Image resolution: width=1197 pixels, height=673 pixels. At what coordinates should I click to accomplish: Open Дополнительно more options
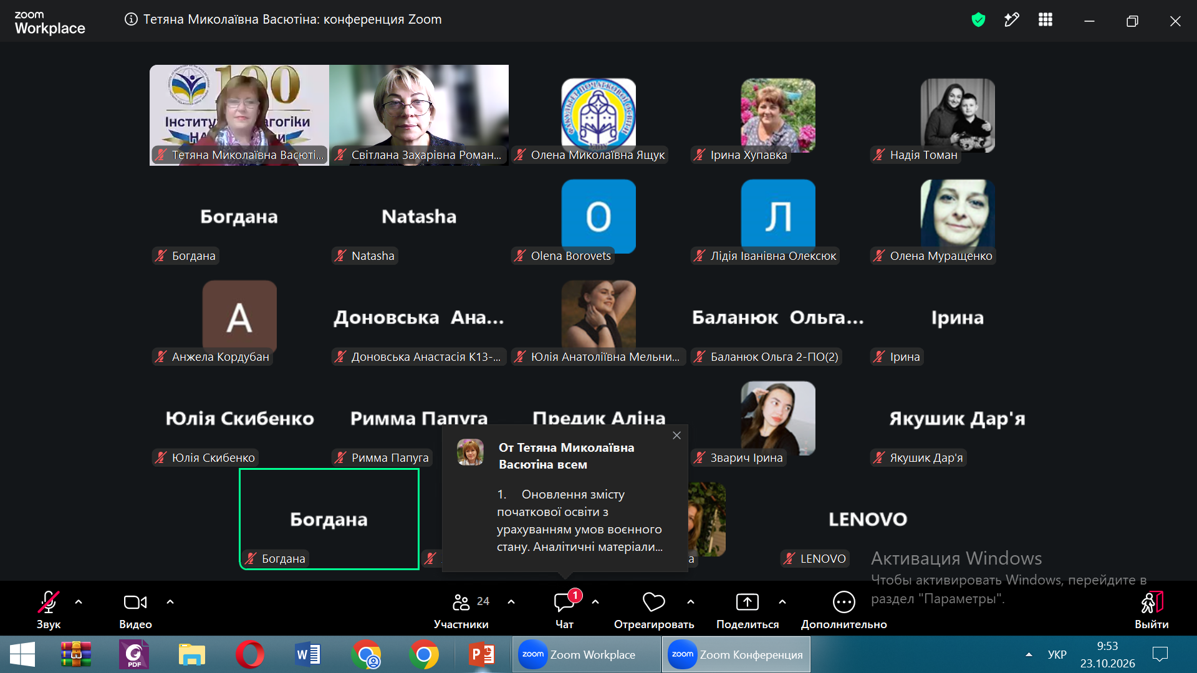coord(844,609)
